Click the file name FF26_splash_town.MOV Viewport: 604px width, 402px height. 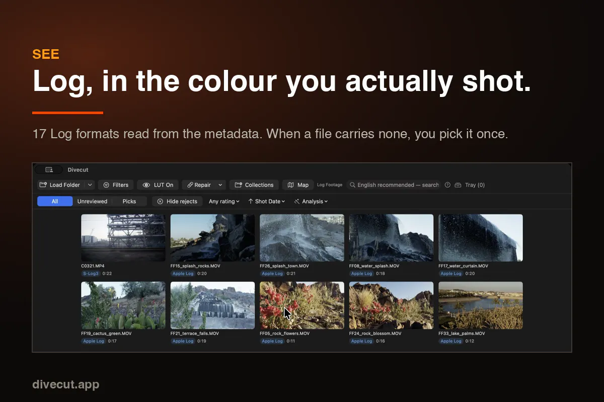(x=284, y=266)
